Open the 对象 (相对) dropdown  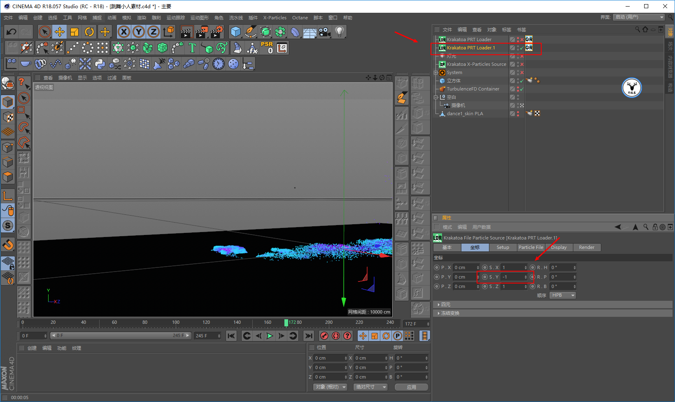331,387
